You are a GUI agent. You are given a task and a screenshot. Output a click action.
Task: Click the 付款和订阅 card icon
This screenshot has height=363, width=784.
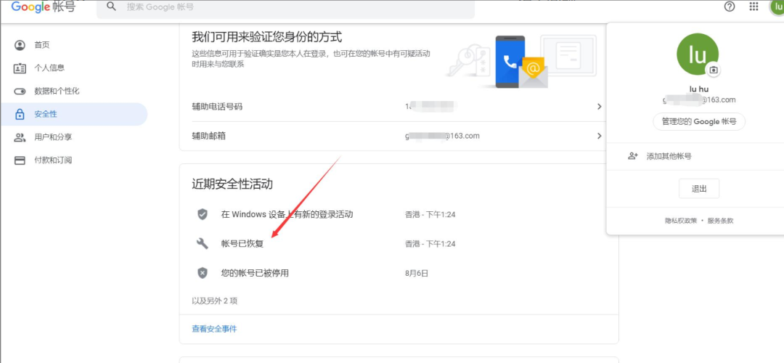[20, 160]
